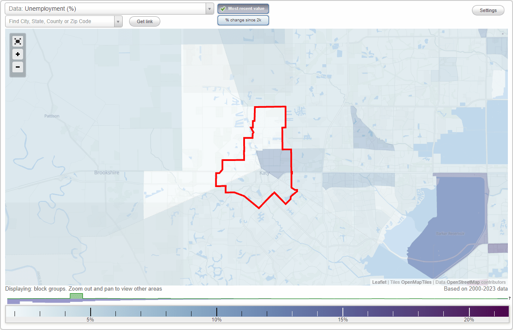Click the fit-to-extent icon above zoom controls
Viewport: 513px width, 330px height.
tap(18, 41)
